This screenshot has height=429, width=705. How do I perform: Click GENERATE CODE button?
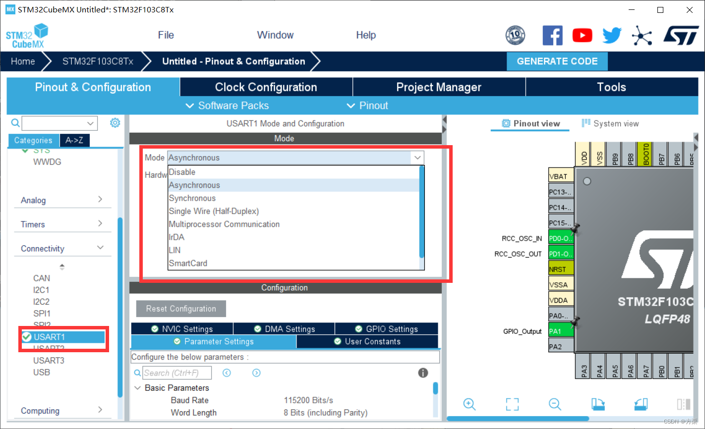pos(557,61)
